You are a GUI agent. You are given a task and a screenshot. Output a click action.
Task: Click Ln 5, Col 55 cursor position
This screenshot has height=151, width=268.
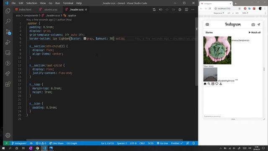pyautogui.click(x=107, y=143)
